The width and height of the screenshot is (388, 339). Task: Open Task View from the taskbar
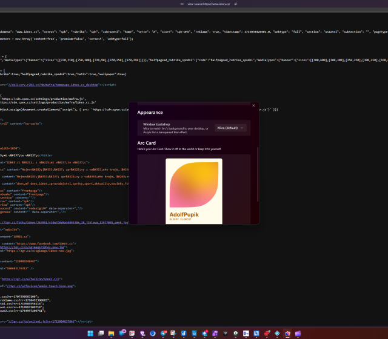point(102,333)
